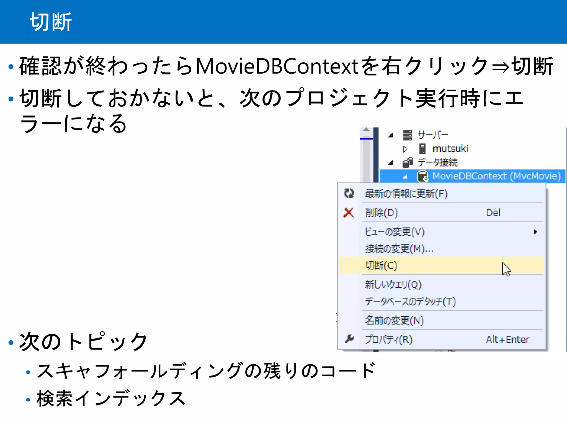Image resolution: width=567 pixels, height=425 pixels.
Task: Click the Del shortcut text
Action: 493,213
